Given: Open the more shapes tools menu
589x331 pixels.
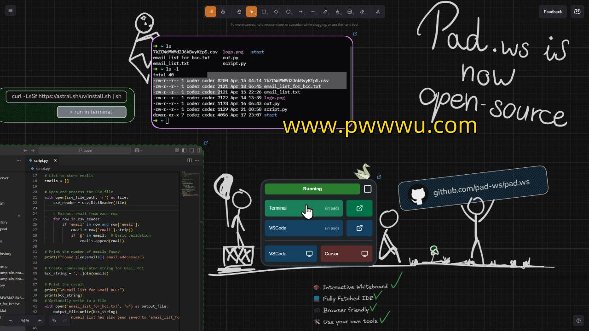Looking at the screenshot, I should pyautogui.click(x=378, y=11).
